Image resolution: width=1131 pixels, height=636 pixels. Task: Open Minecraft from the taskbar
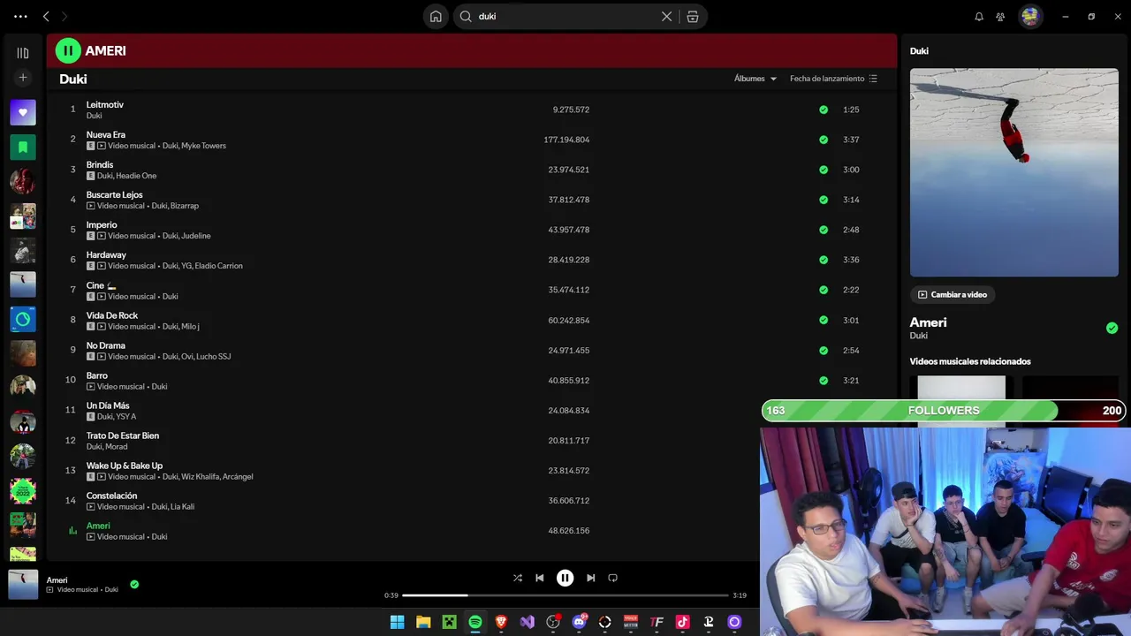click(x=449, y=622)
